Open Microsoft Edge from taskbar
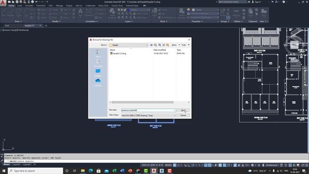Screen dimensions: 309x174 91,171
